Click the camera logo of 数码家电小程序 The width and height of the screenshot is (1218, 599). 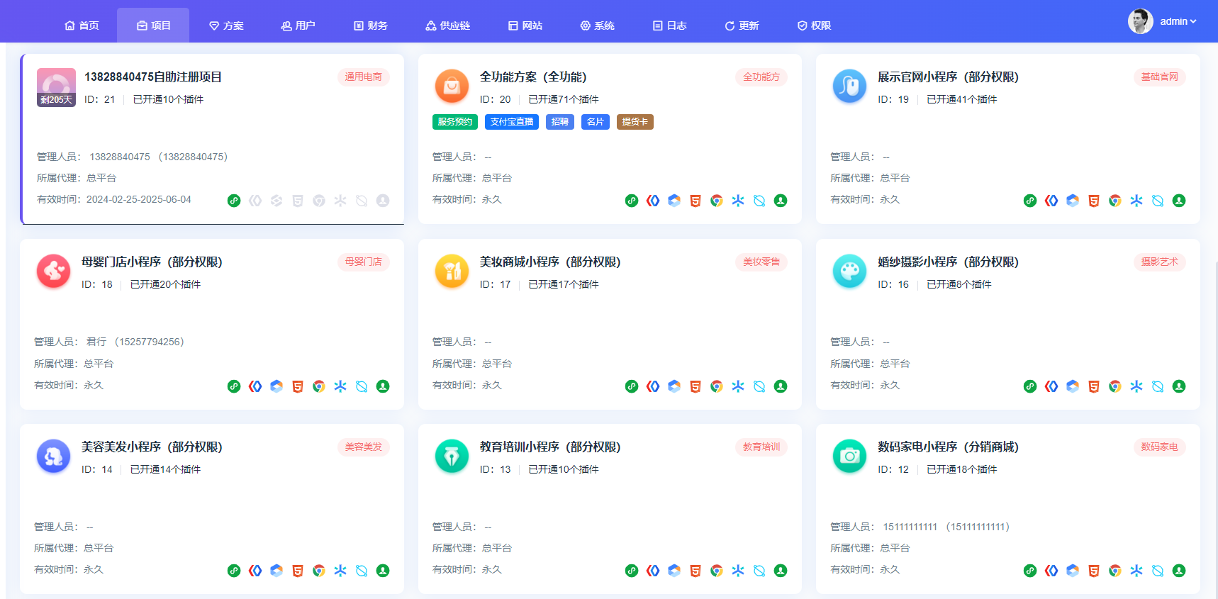[x=849, y=457]
